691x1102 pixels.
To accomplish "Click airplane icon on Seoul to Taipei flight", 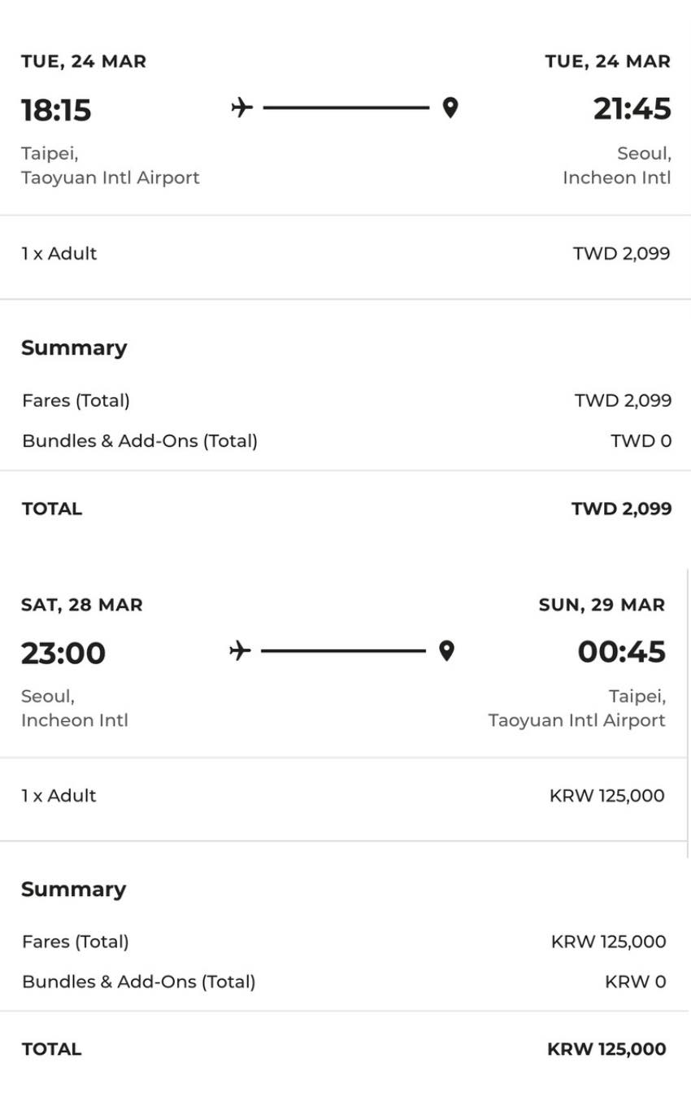I will point(239,651).
